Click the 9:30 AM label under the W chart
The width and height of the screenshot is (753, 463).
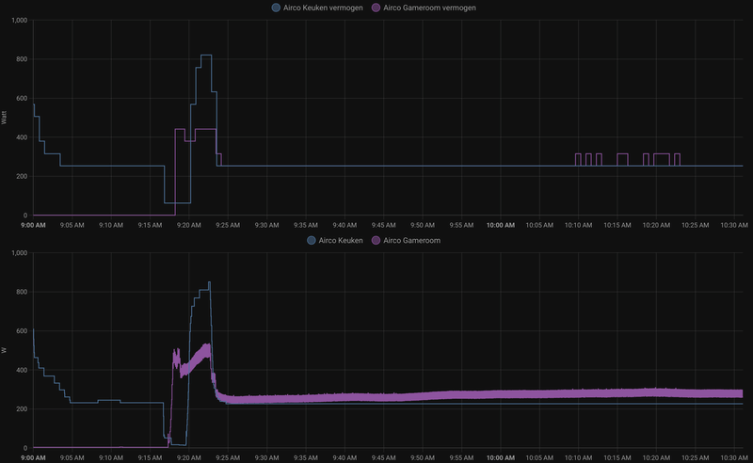[266, 457]
